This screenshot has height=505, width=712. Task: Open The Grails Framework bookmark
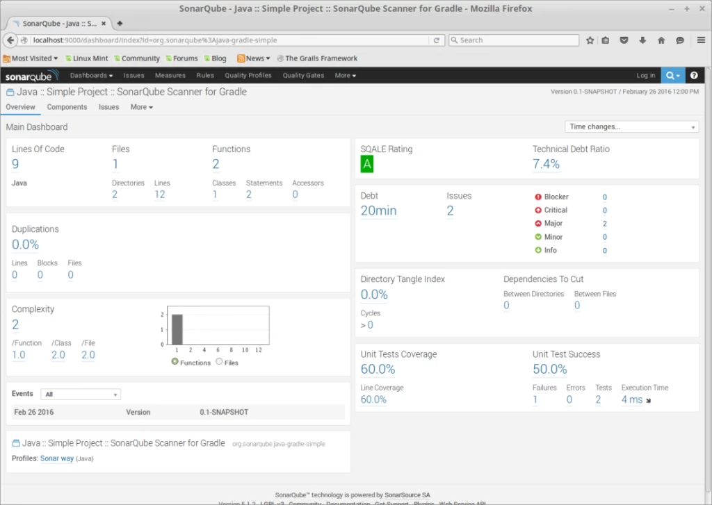(x=317, y=58)
